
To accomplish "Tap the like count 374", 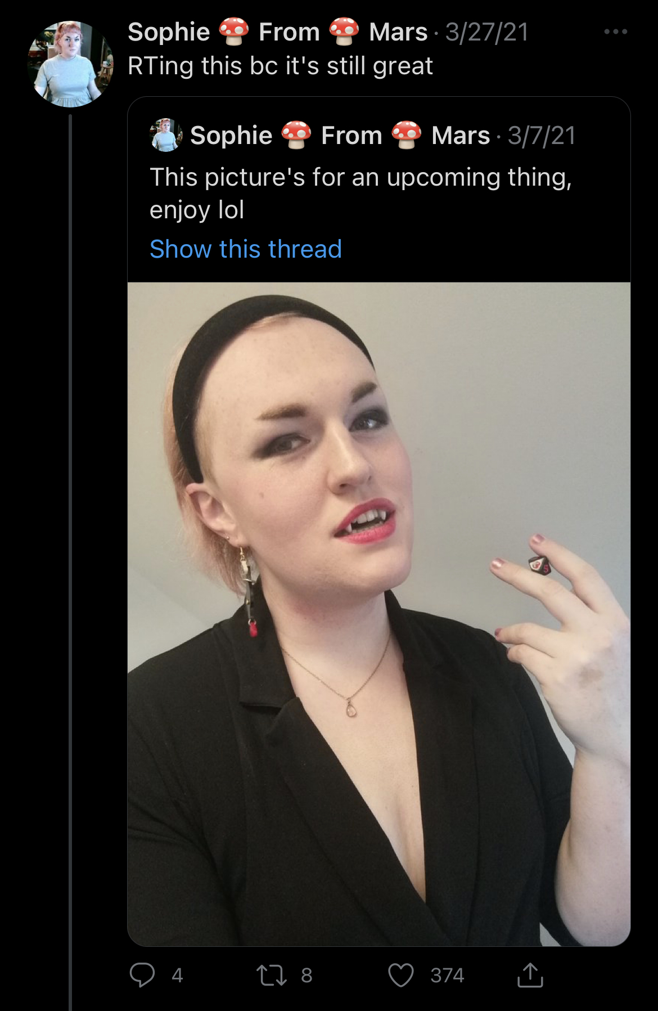I will click(447, 975).
